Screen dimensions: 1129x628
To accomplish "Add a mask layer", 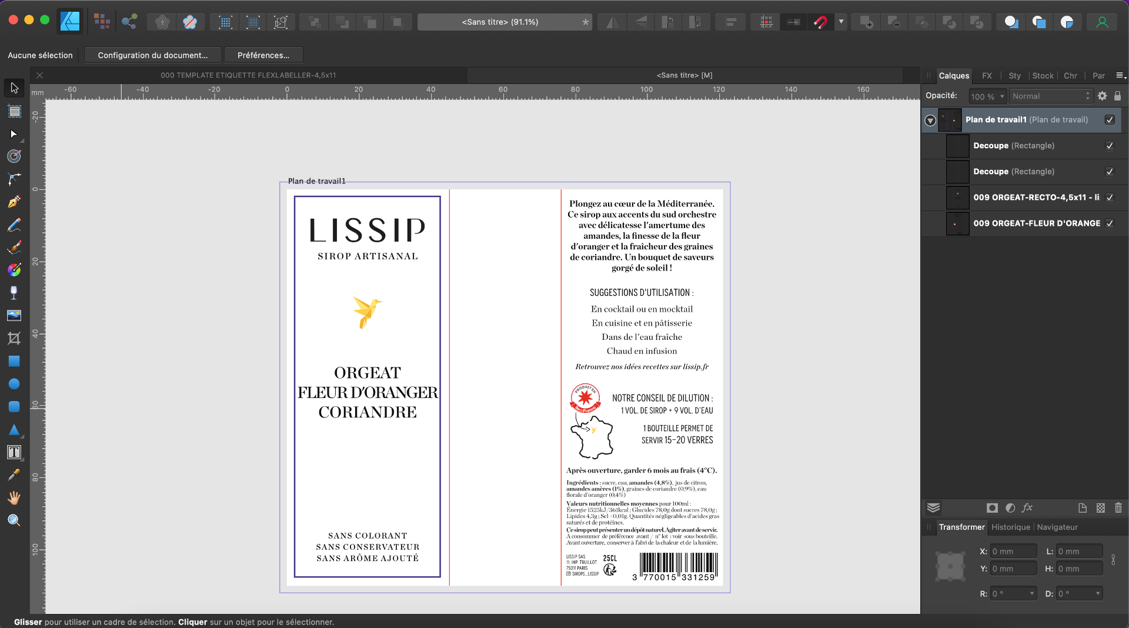I will [992, 508].
